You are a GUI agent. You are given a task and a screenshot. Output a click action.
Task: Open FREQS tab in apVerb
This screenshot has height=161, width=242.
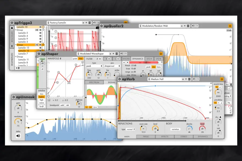(x=146, y=137)
